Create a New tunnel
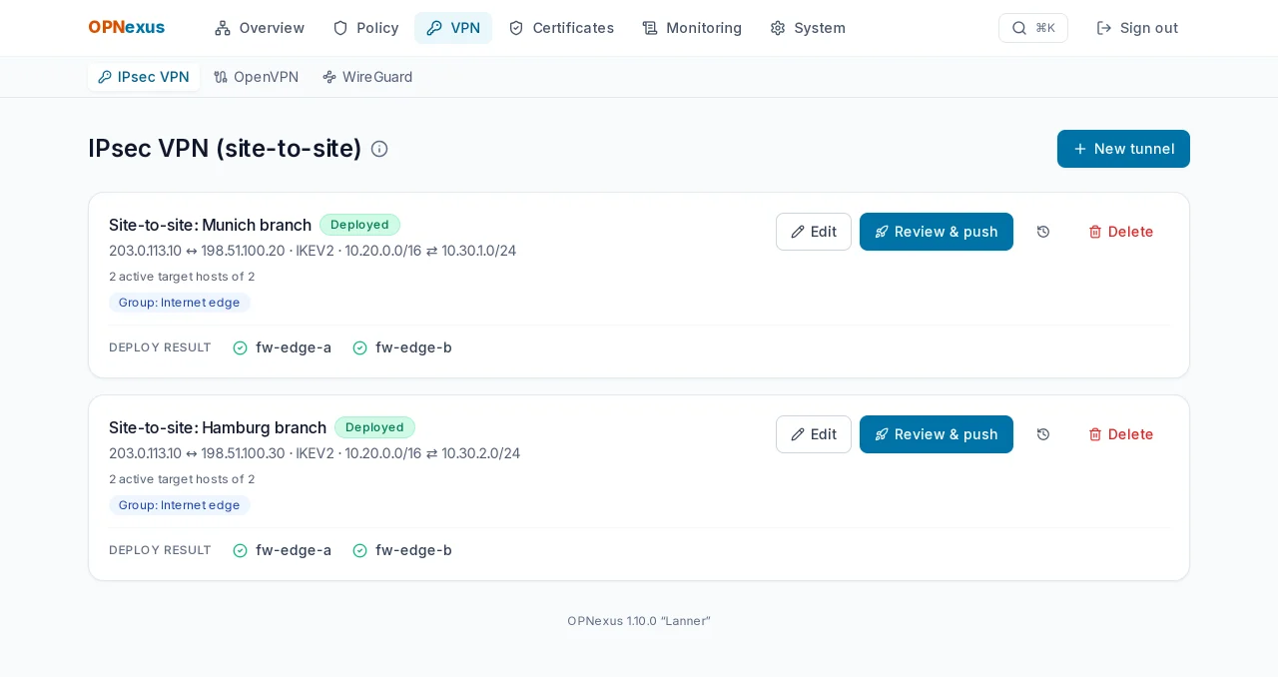The image size is (1278, 677). pos(1123,149)
